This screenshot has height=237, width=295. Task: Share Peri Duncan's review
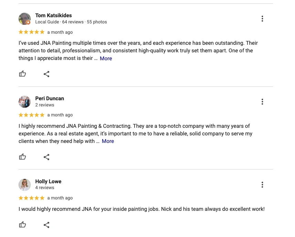tap(46, 157)
